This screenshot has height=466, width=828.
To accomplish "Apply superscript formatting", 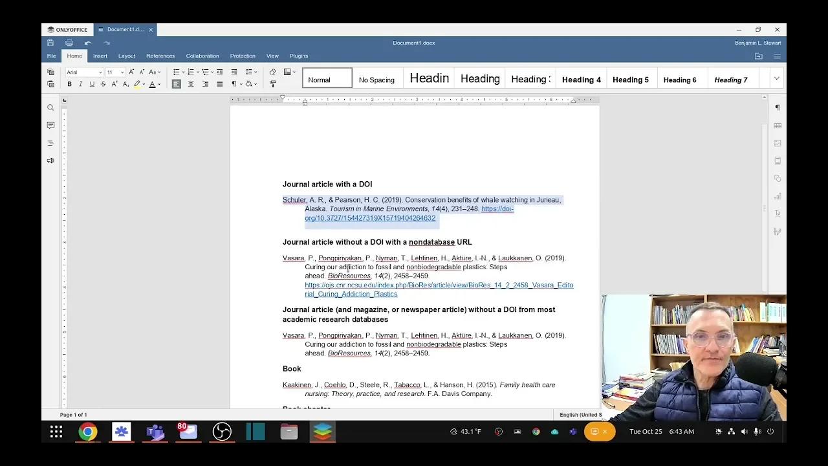I will coord(114,84).
